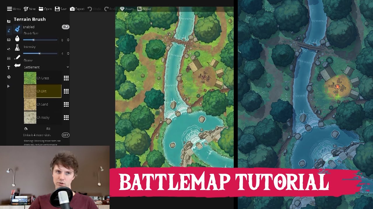
Task: Click the slot performance Warning text
Action: pos(42,142)
